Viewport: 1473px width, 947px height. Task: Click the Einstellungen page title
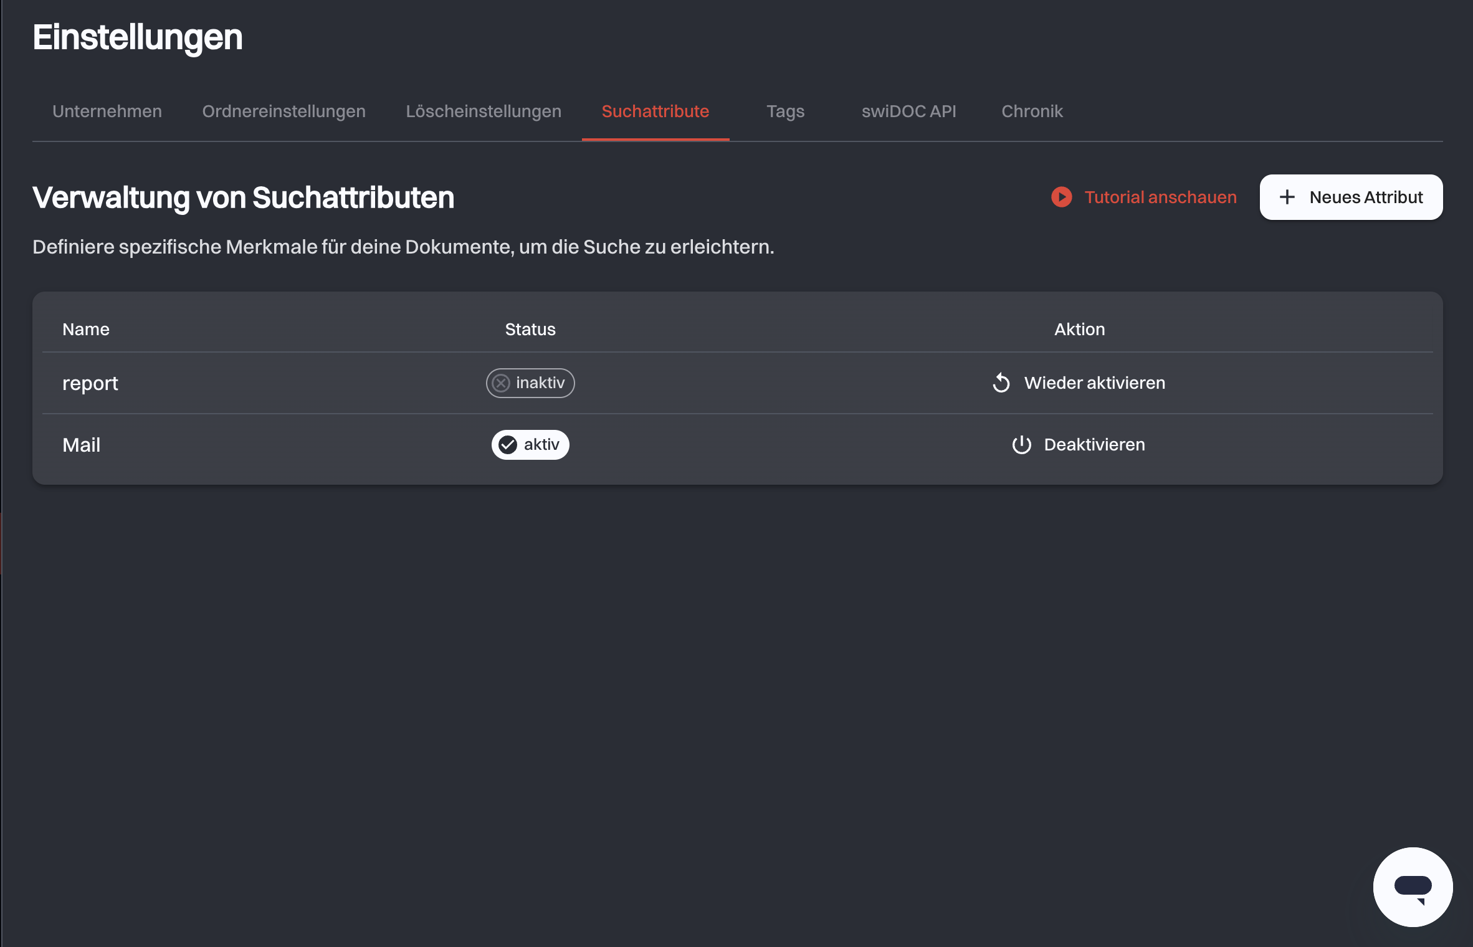coord(138,37)
